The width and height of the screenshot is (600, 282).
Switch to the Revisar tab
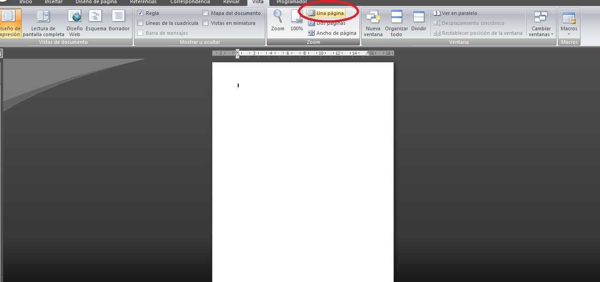tap(231, 2)
